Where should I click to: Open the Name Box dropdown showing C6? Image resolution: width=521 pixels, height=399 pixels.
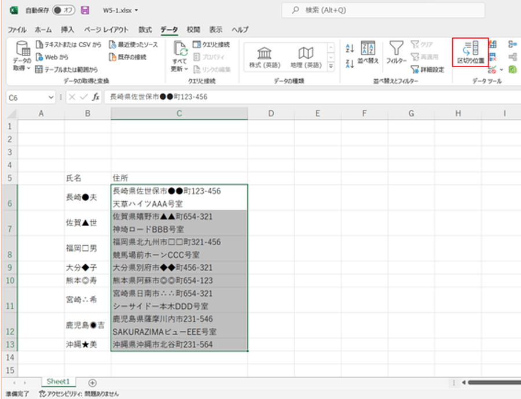click(51, 98)
